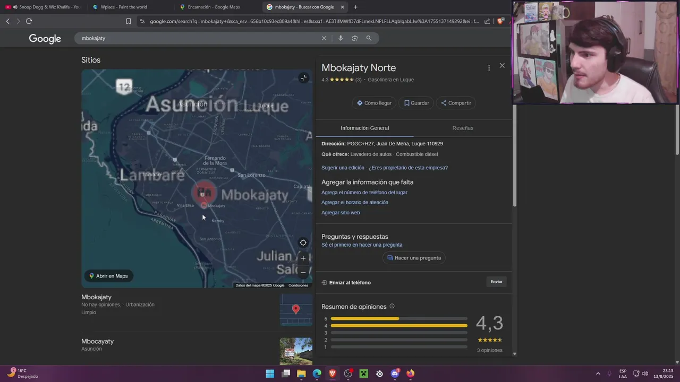
Task: Open Minecraft from the taskbar
Action: (x=363, y=374)
